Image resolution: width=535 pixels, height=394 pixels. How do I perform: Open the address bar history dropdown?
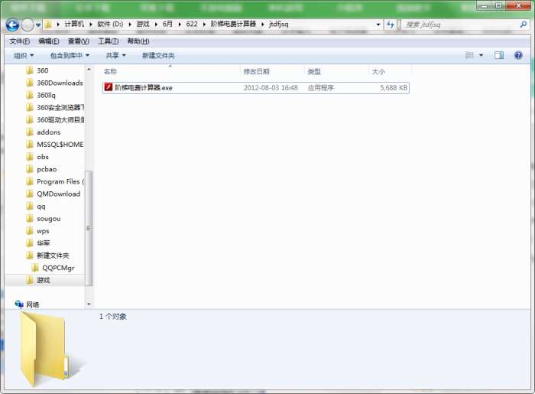pyautogui.click(x=378, y=24)
